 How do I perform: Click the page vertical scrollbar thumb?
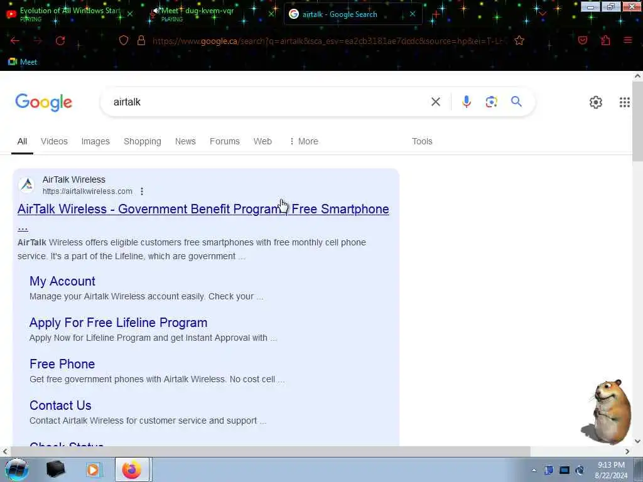coord(637,121)
